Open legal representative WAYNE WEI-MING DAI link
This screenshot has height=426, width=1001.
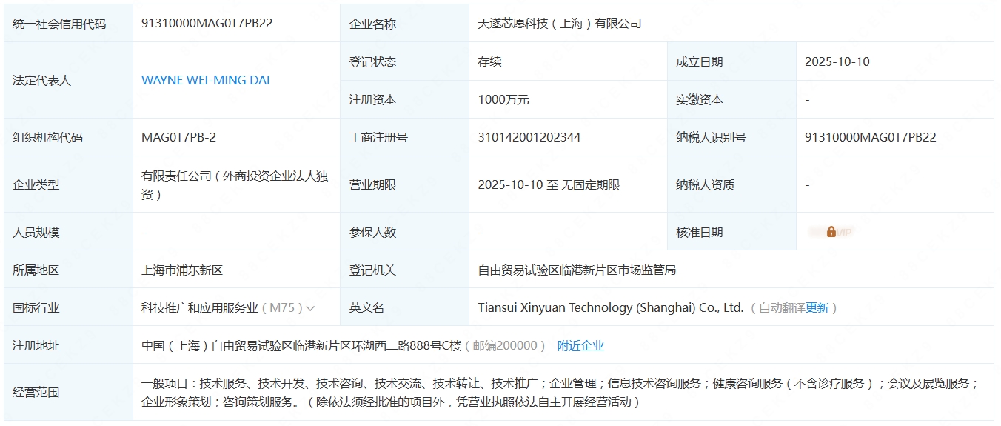coord(206,80)
